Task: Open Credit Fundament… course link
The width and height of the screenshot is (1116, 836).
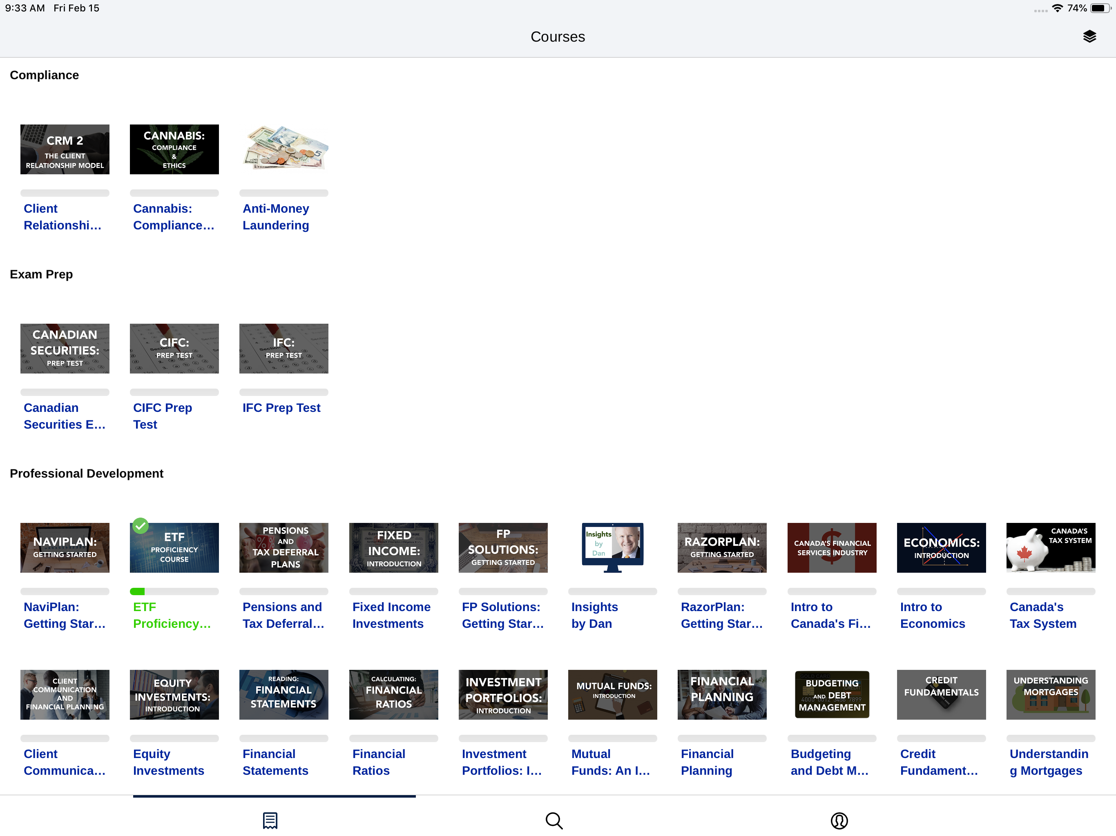Action: click(x=939, y=762)
